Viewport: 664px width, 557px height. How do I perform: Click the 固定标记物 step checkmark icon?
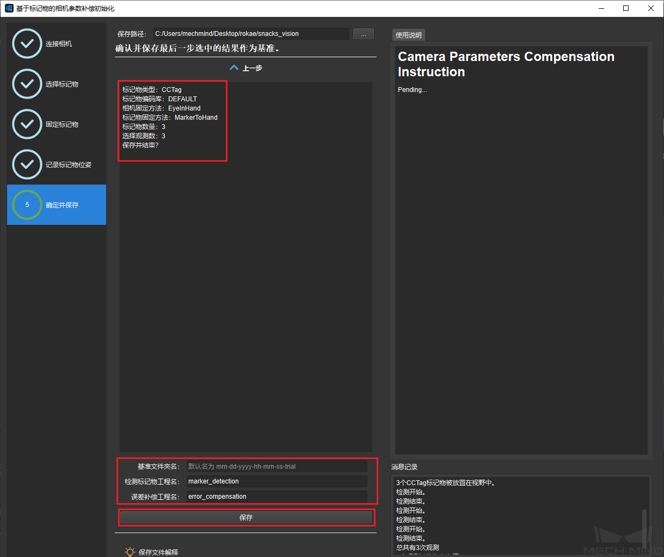coord(27,124)
